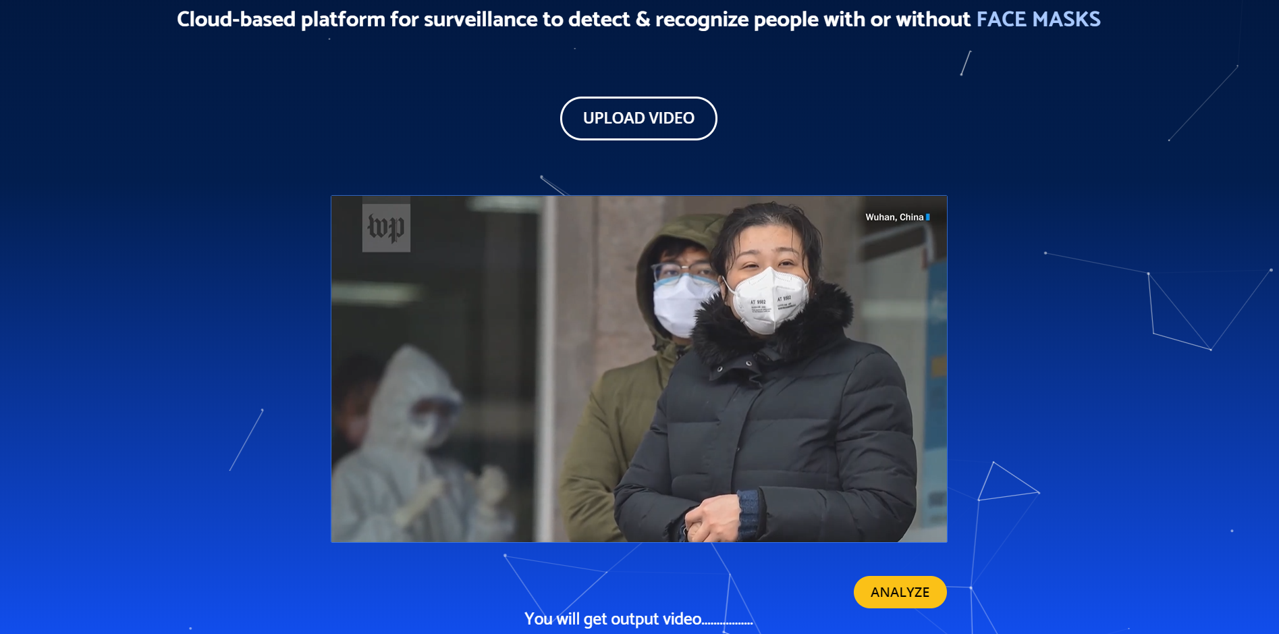This screenshot has height=634, width=1279.
Task: Click the FACE MASKS highlighted heading text
Action: click(x=1038, y=20)
